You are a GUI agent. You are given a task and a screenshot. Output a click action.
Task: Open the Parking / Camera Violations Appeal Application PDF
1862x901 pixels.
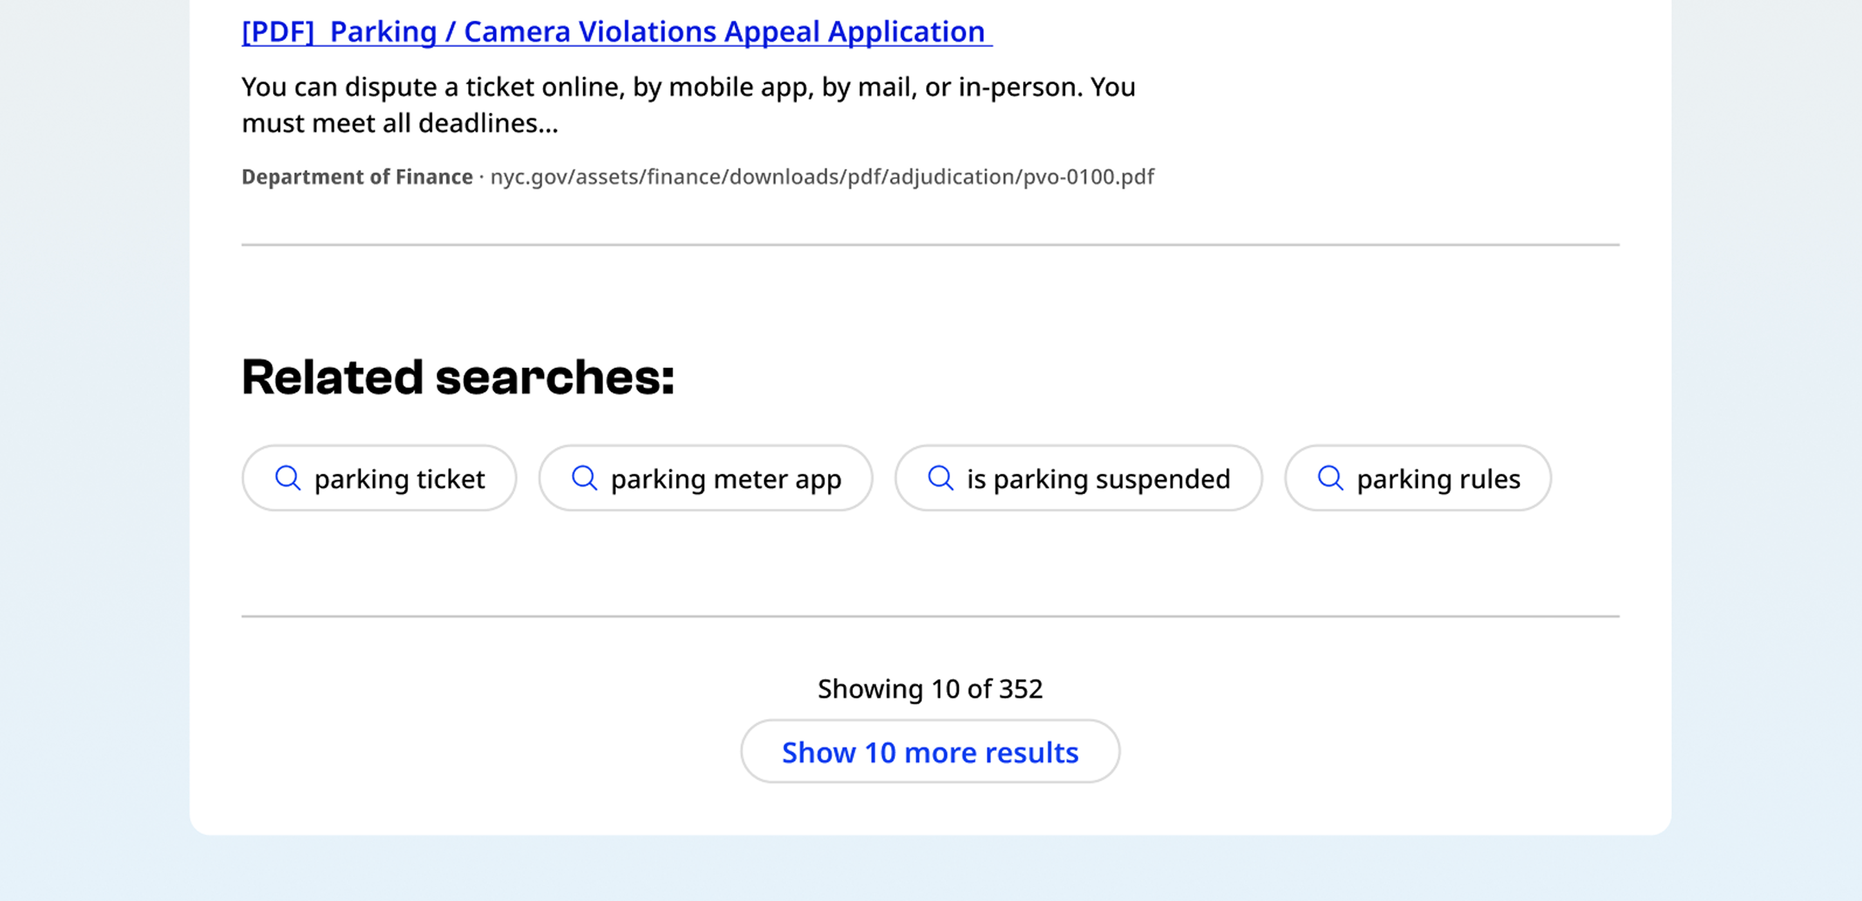pyautogui.click(x=613, y=31)
